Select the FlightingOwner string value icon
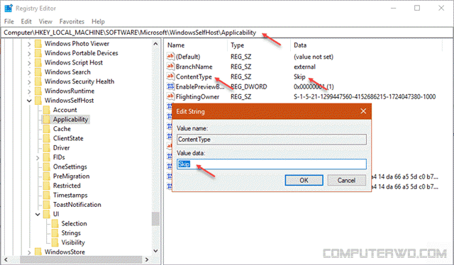 170,96
